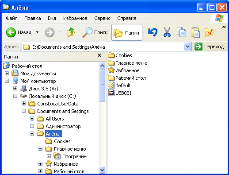Select Мой компьютер icon in tree
The image size is (229, 175).
[x=15, y=81]
